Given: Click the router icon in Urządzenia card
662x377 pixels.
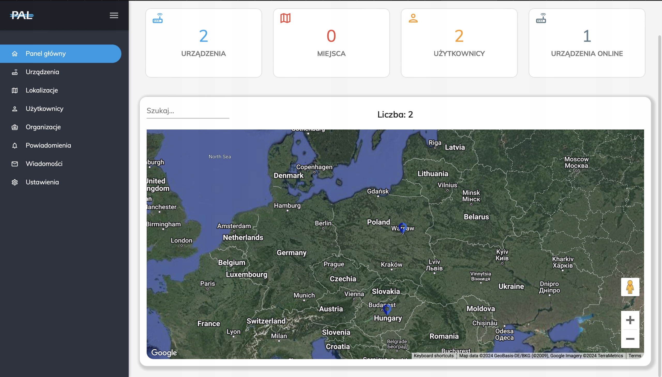Looking at the screenshot, I should [157, 18].
